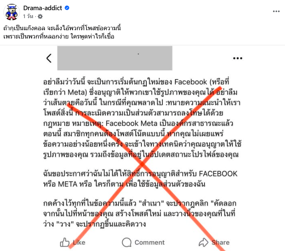
Task: Click the post caption text
Action: coord(62,32)
